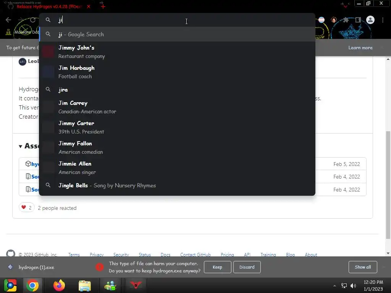Screen dimensions: 391x293
Task: Open the Security footer link
Action: click(x=121, y=254)
